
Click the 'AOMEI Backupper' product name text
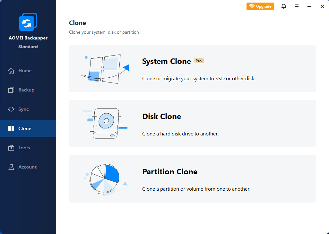click(28, 38)
